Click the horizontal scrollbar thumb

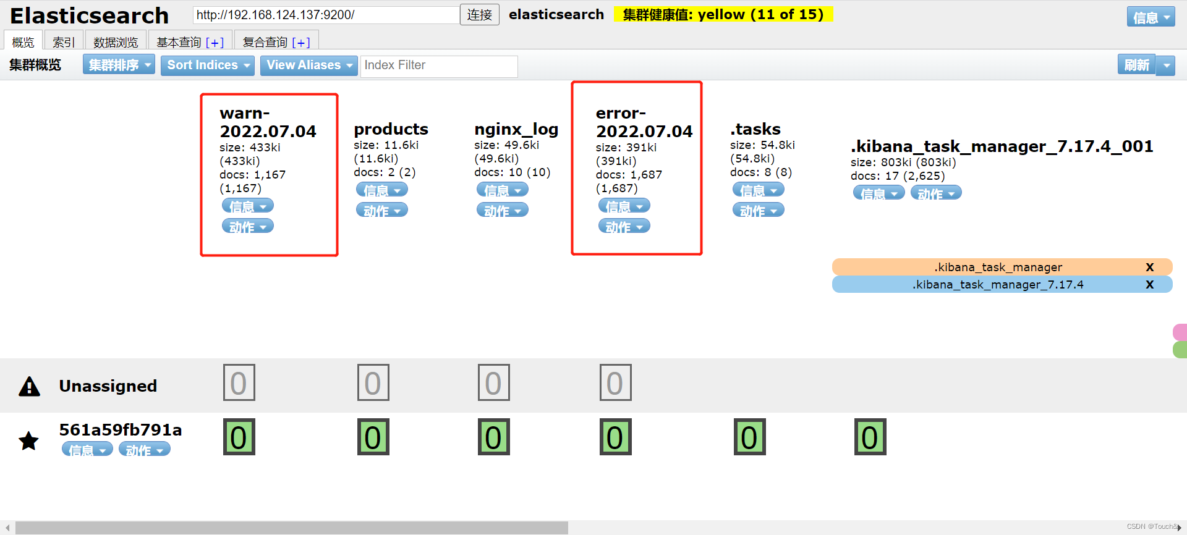coord(292,528)
